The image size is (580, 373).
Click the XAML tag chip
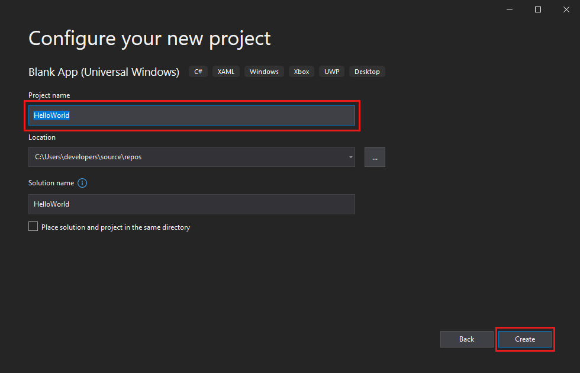(225, 71)
